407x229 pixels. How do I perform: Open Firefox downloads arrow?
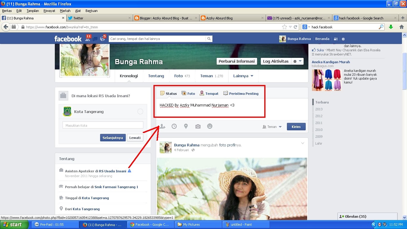391,27
